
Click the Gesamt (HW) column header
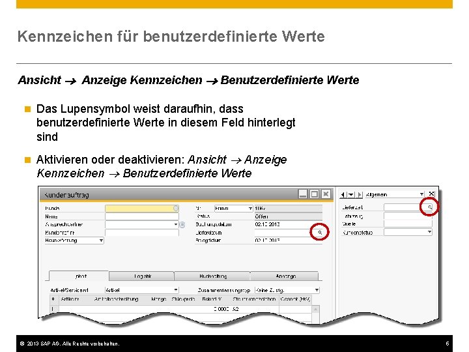click(x=295, y=299)
